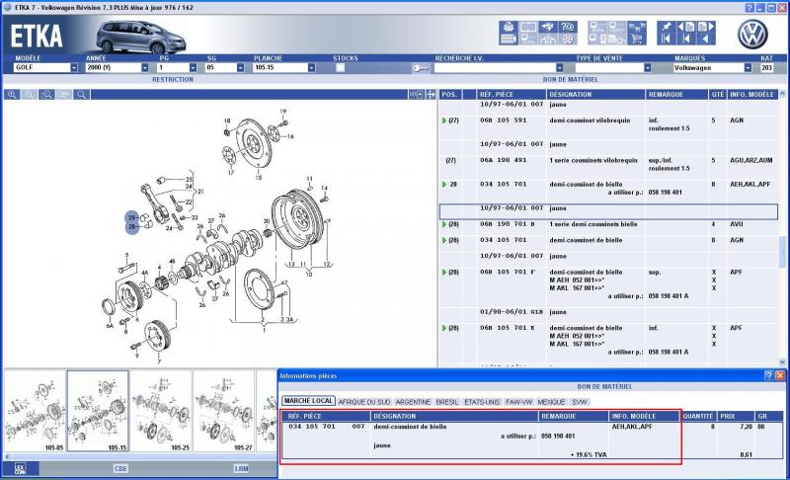Image resolution: width=790 pixels, height=480 pixels.
Task: Select the SVW tab
Action: point(580,402)
